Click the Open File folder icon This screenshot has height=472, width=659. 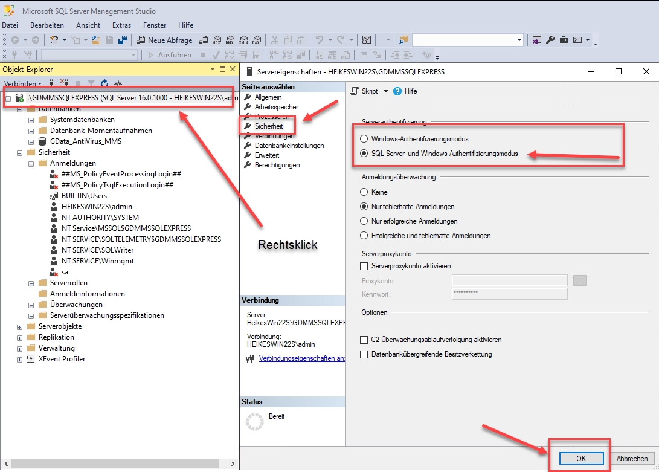96,40
